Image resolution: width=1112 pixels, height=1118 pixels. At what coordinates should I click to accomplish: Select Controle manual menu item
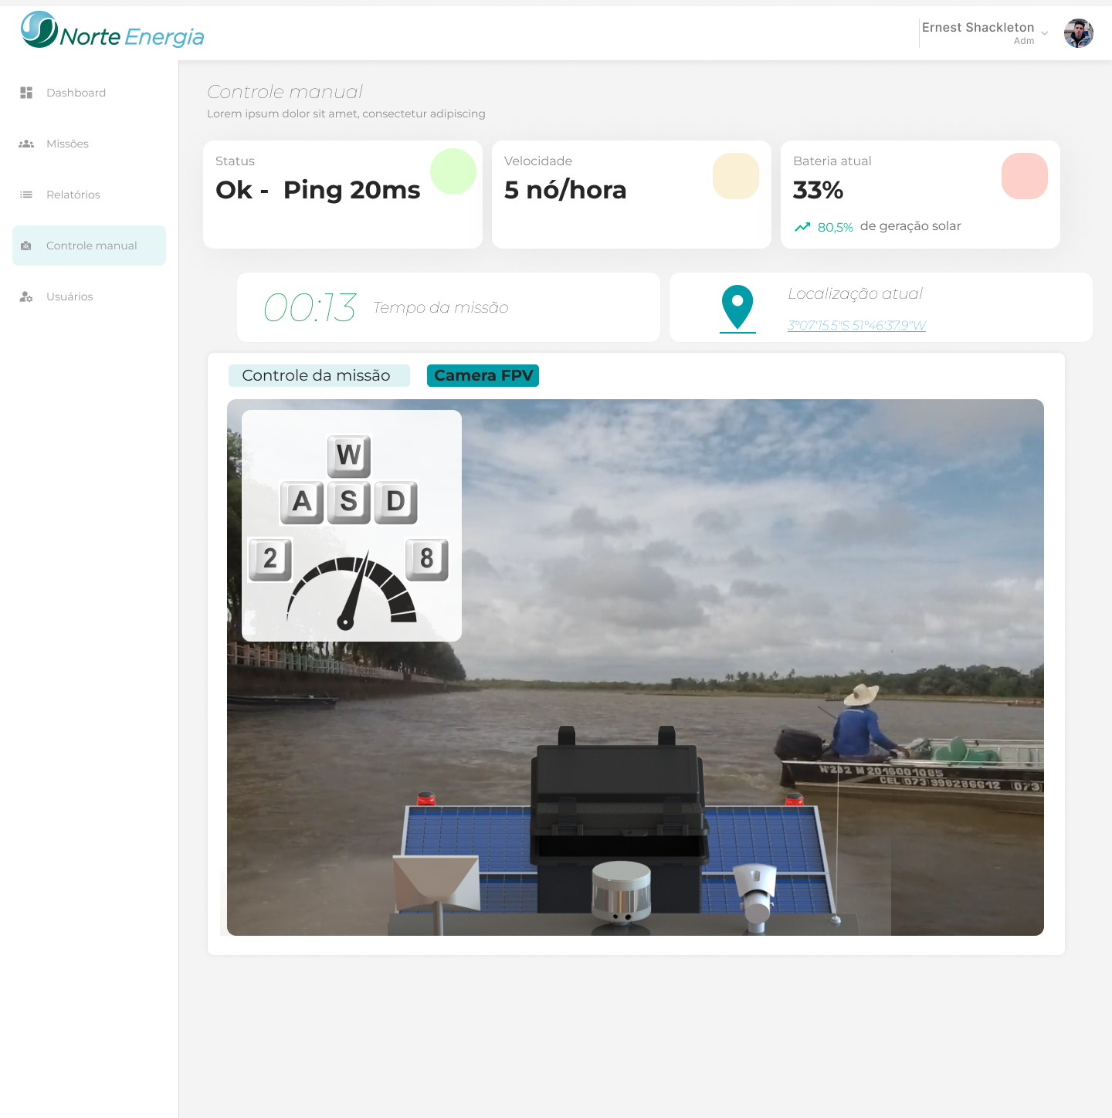coord(89,246)
